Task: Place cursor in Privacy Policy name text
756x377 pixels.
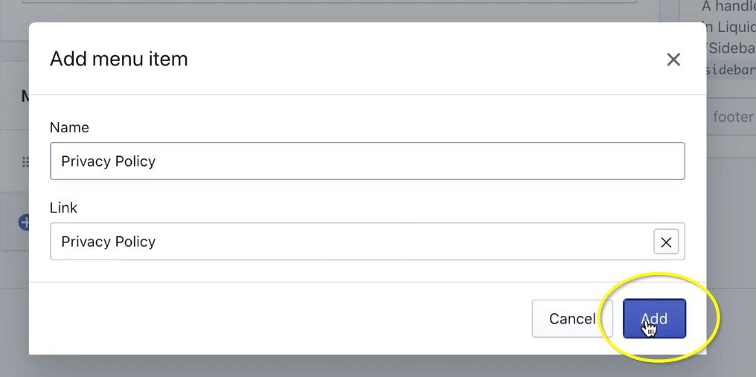Action: (109, 161)
